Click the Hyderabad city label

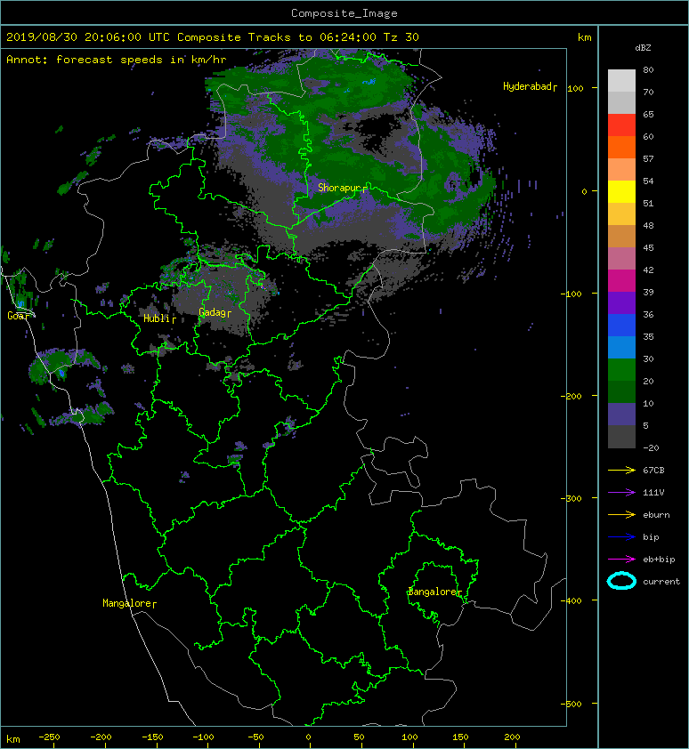click(530, 87)
